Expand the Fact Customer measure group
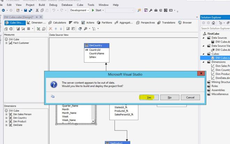Image resolution: width=230 pixels, height=144 pixels. 6,43
